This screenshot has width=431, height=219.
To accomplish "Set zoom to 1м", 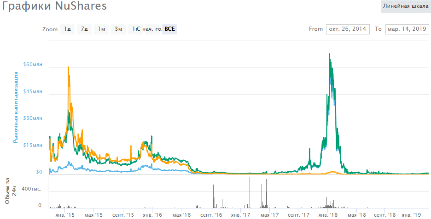I will click(x=101, y=29).
